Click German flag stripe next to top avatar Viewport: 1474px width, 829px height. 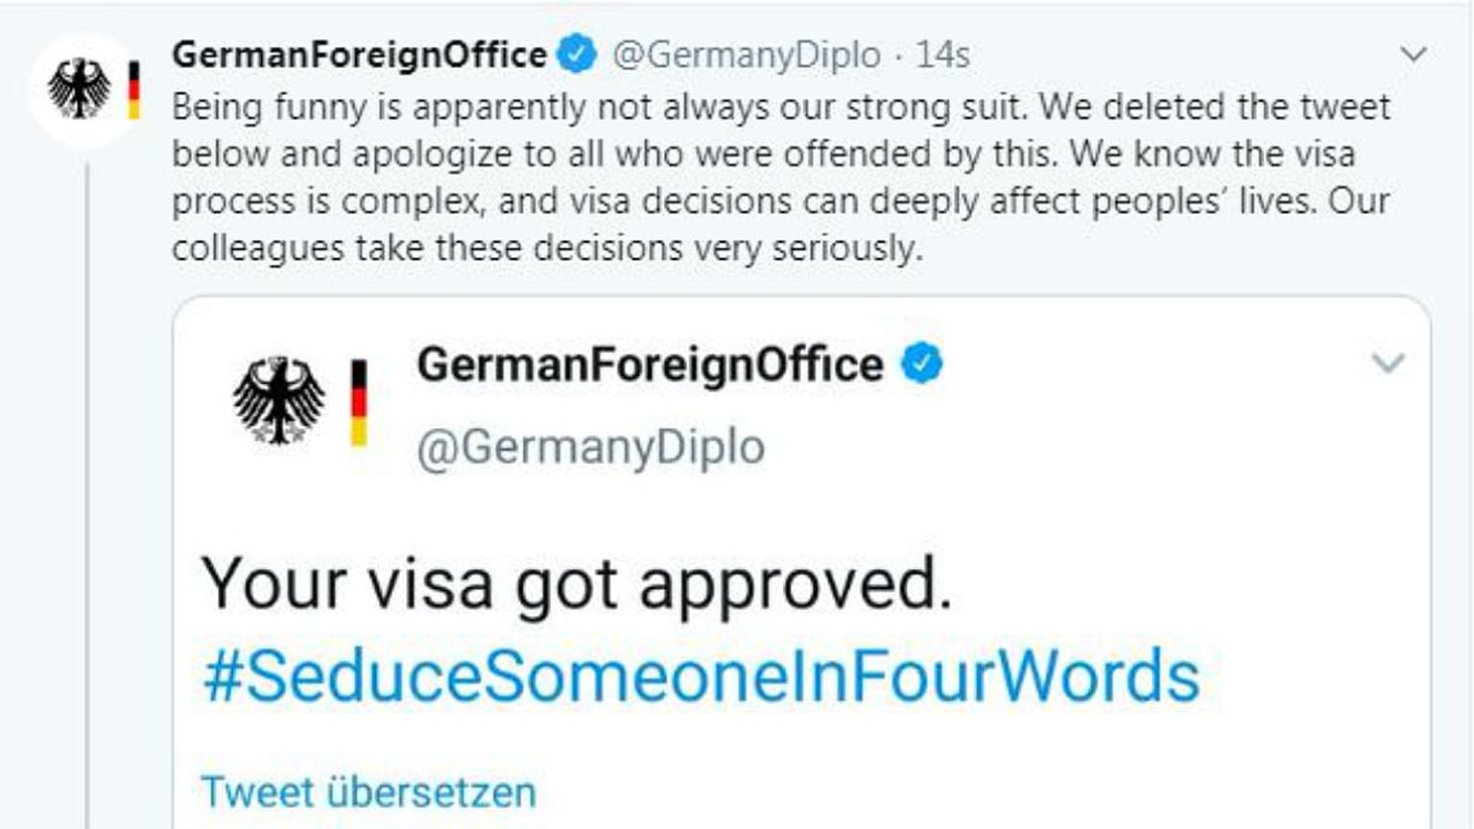[134, 90]
